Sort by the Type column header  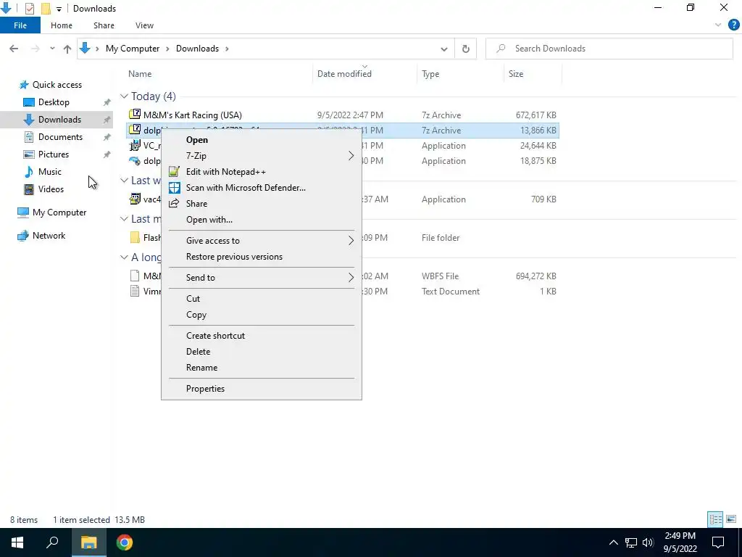430,74
